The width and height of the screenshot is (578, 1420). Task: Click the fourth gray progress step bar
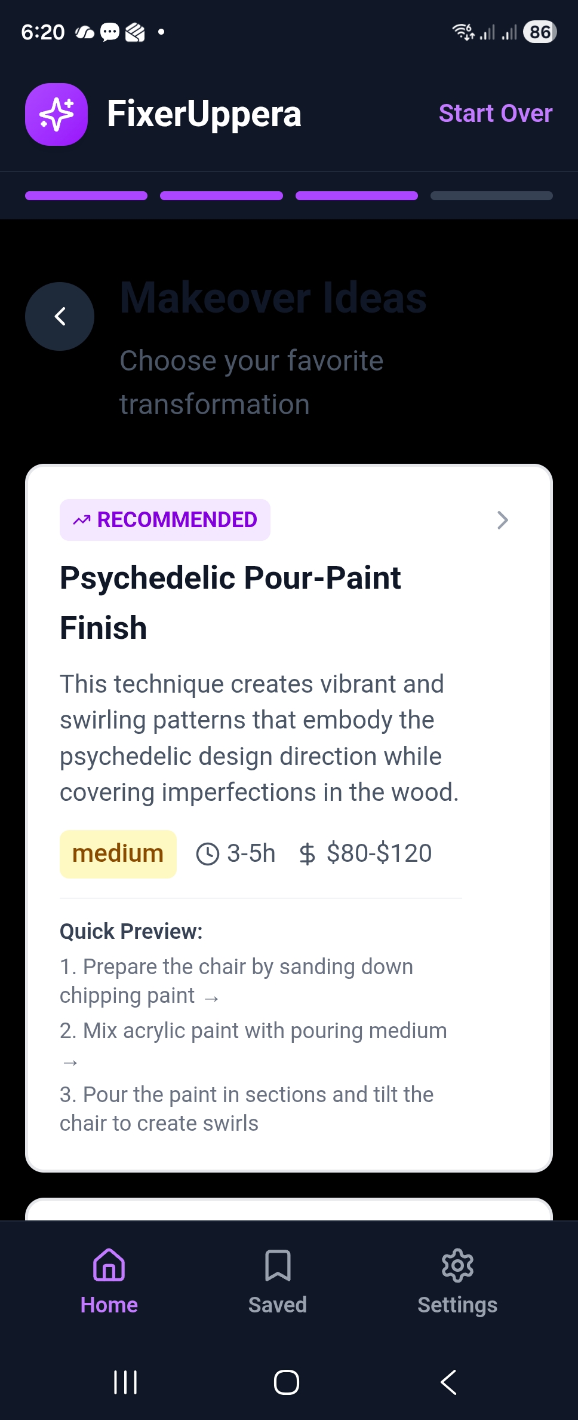point(491,196)
